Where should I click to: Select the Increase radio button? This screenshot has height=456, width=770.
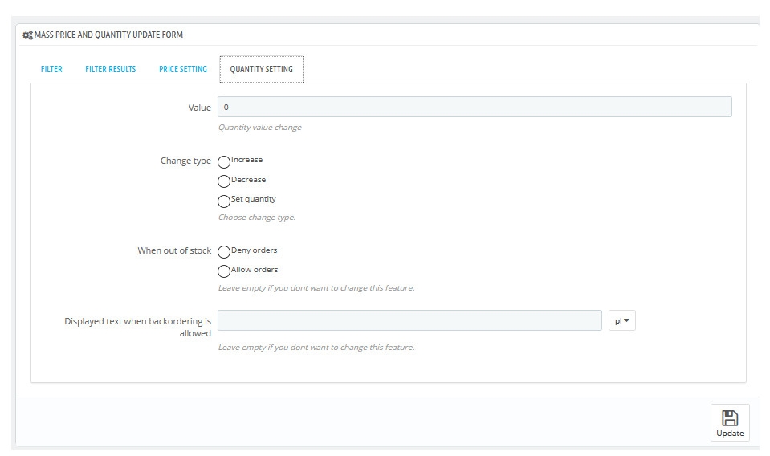(224, 161)
